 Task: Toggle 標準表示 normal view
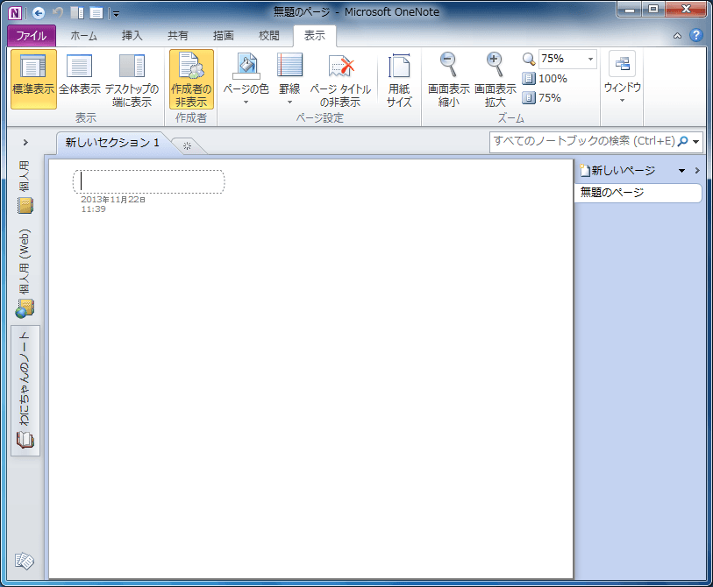(x=33, y=79)
